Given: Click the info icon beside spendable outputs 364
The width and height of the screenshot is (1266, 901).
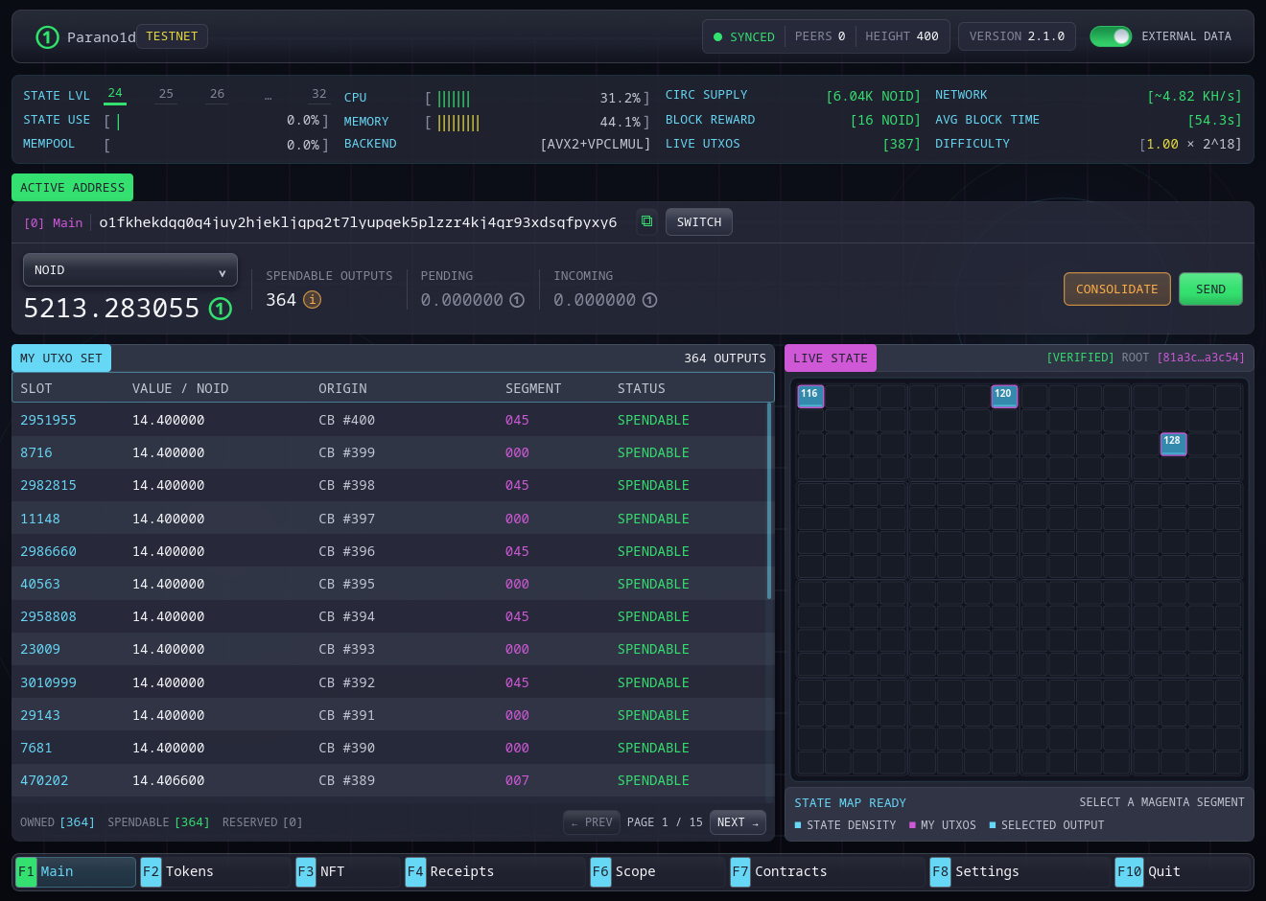Looking at the screenshot, I should click(x=313, y=300).
